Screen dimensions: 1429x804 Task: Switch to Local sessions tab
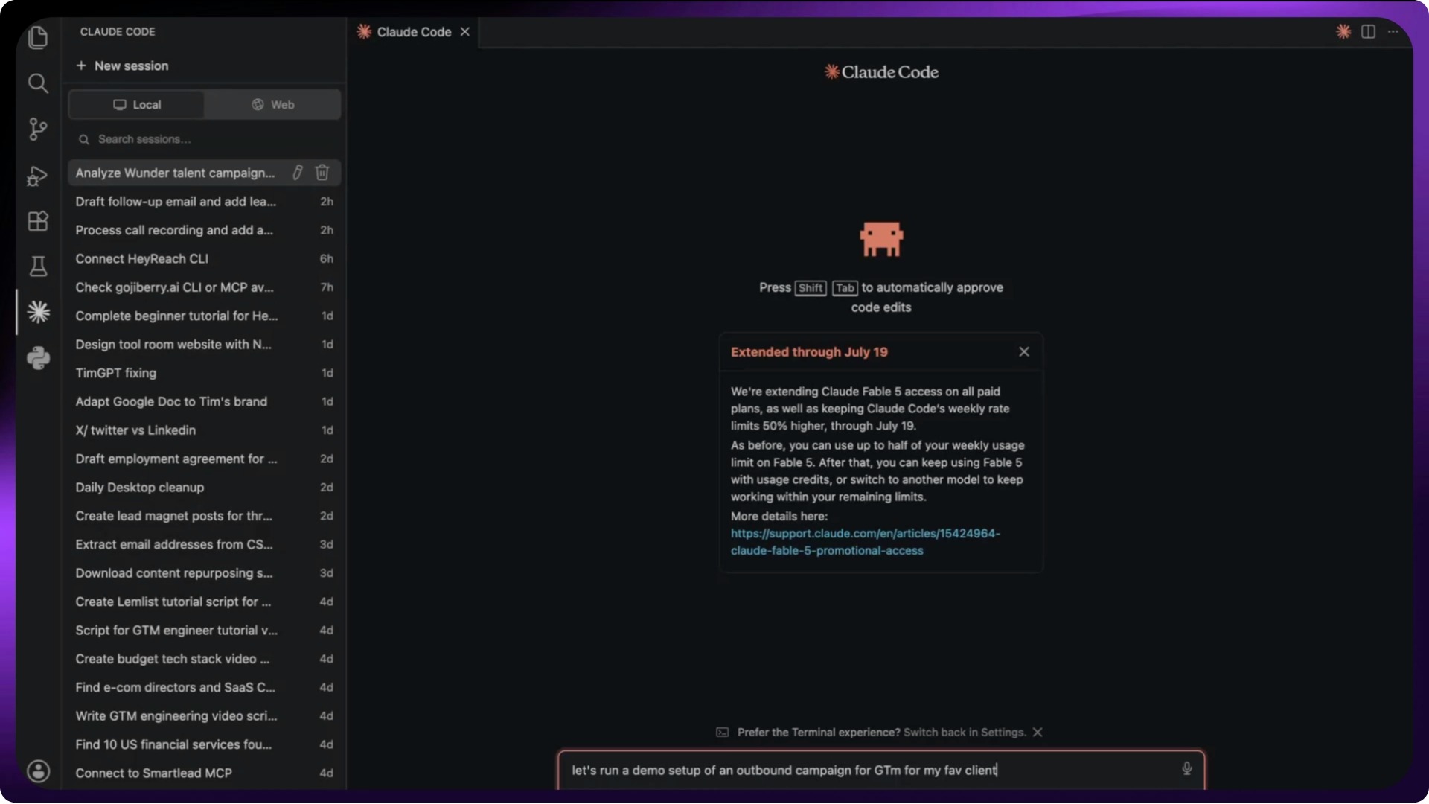point(136,105)
